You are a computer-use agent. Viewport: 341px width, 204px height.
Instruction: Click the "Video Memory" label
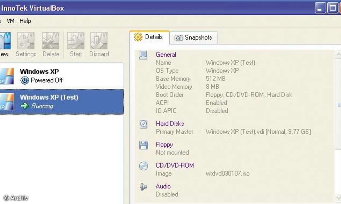[x=174, y=87]
